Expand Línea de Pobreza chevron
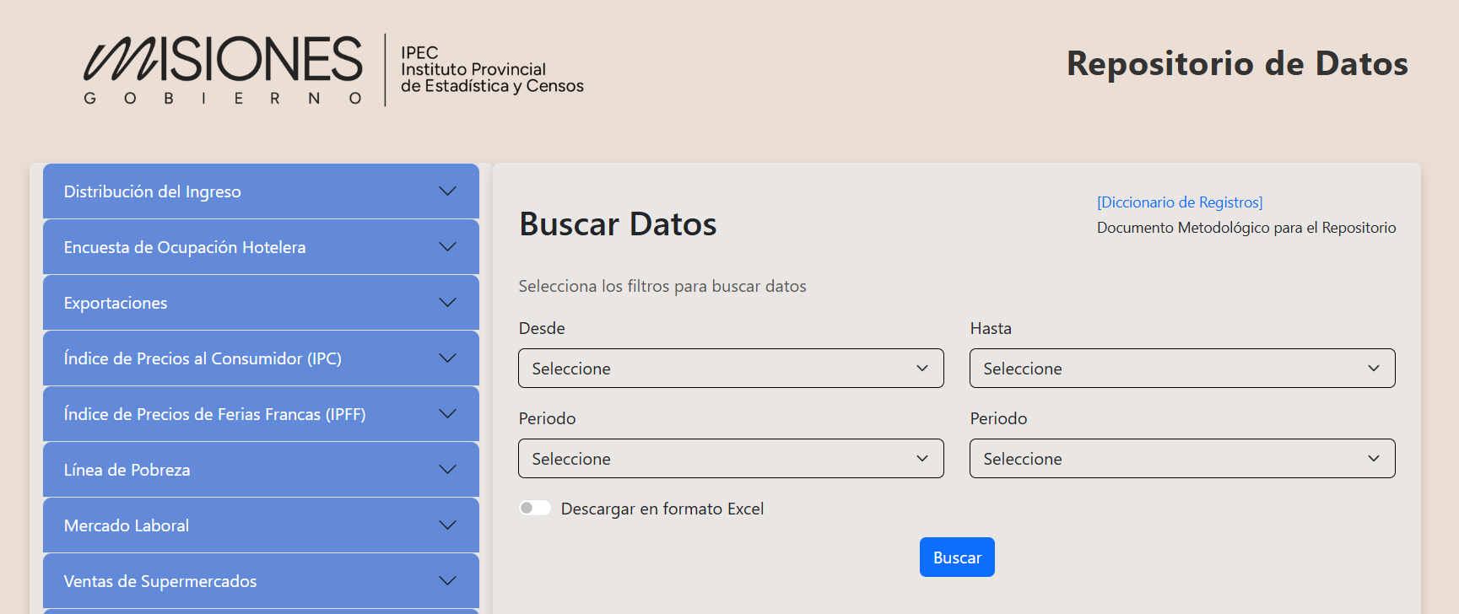Screen dimensions: 1459x614 coord(448,470)
